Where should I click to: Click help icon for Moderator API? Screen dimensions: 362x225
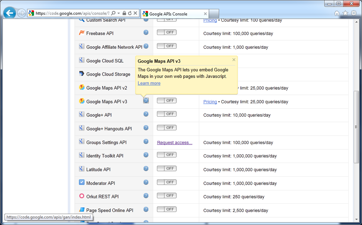(146, 182)
